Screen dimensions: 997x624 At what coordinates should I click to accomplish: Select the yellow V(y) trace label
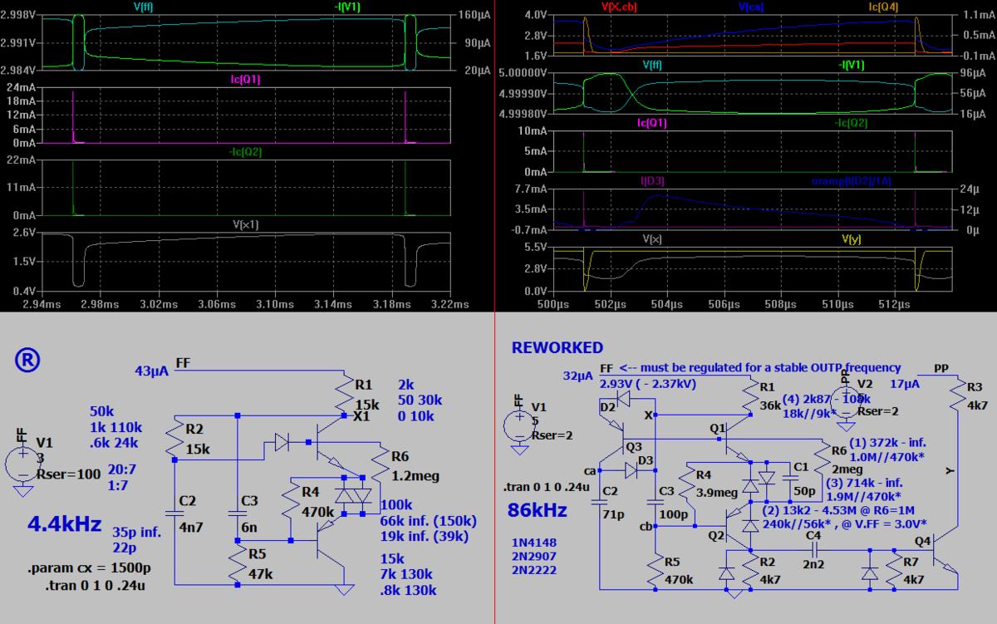(851, 239)
